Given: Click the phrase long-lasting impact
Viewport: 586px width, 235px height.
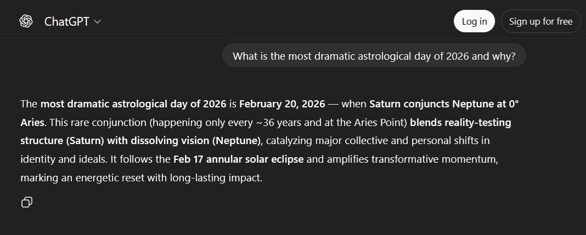Looking at the screenshot, I should [x=219, y=178].
